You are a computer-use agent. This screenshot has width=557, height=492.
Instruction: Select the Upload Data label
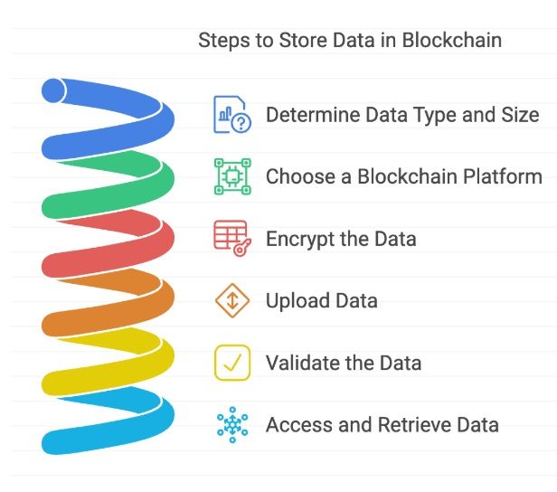click(x=322, y=300)
